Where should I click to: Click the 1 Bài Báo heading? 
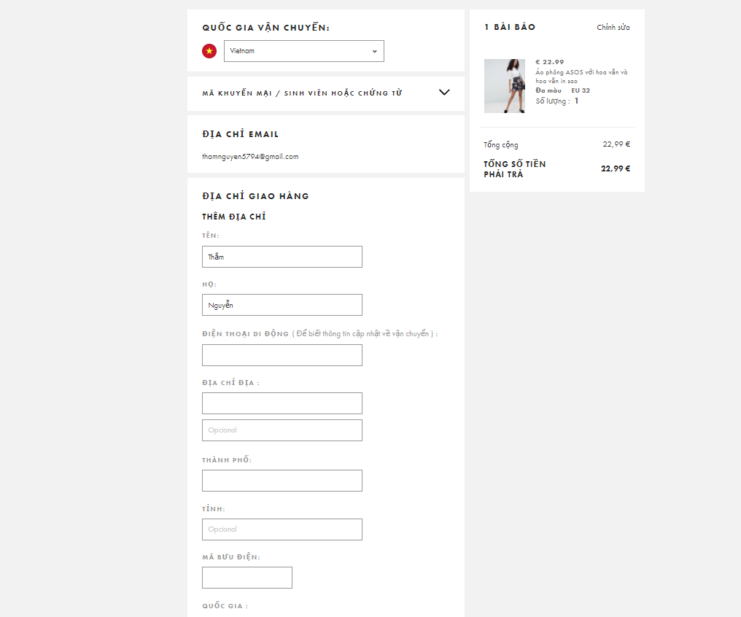(x=510, y=27)
